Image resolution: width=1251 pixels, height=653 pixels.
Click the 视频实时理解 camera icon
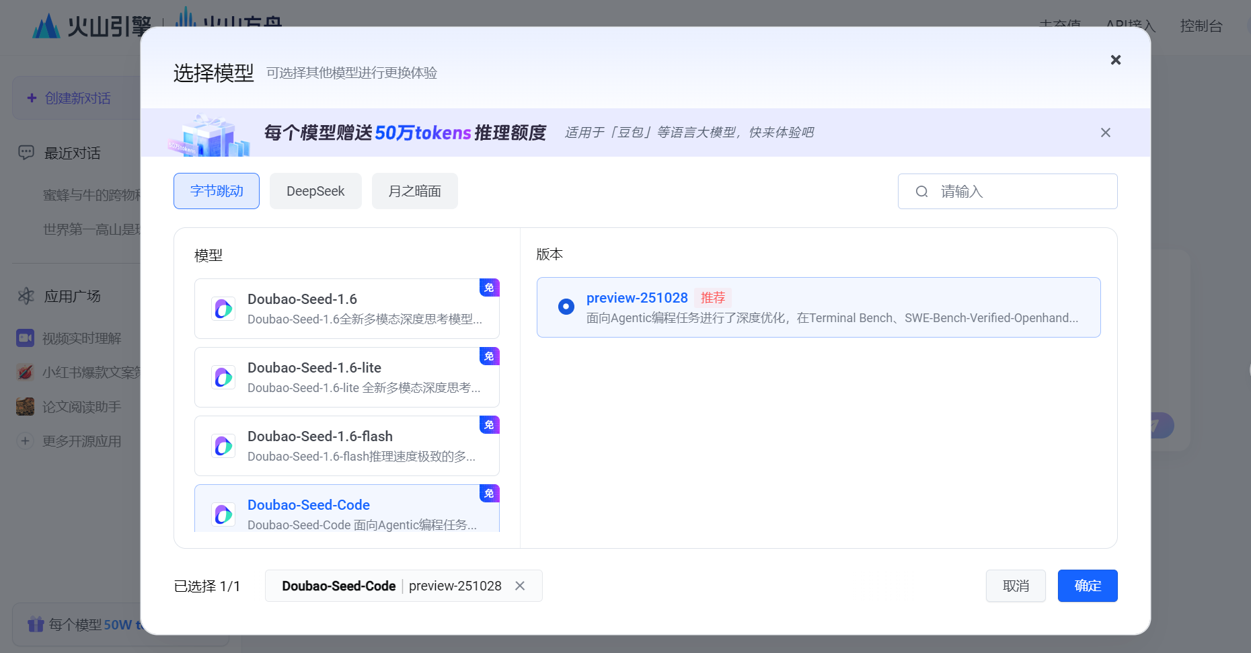(25, 338)
